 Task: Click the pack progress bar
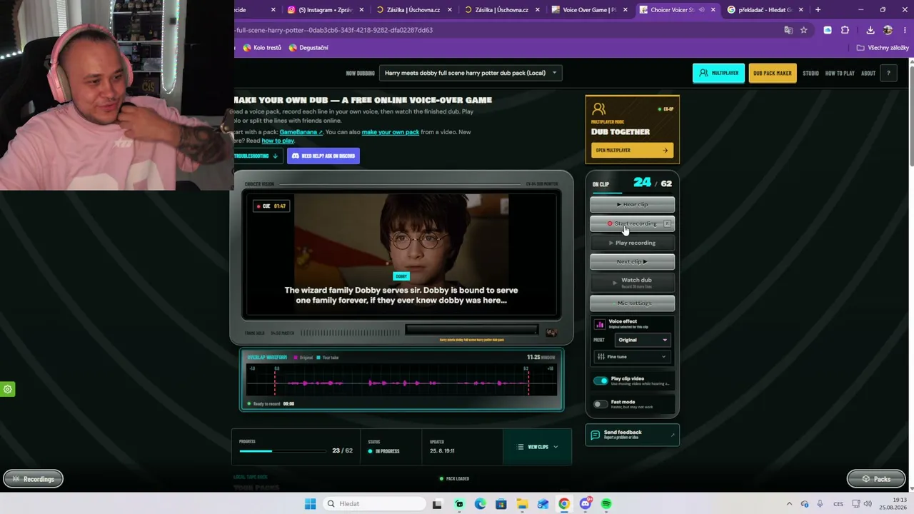coord(283,451)
